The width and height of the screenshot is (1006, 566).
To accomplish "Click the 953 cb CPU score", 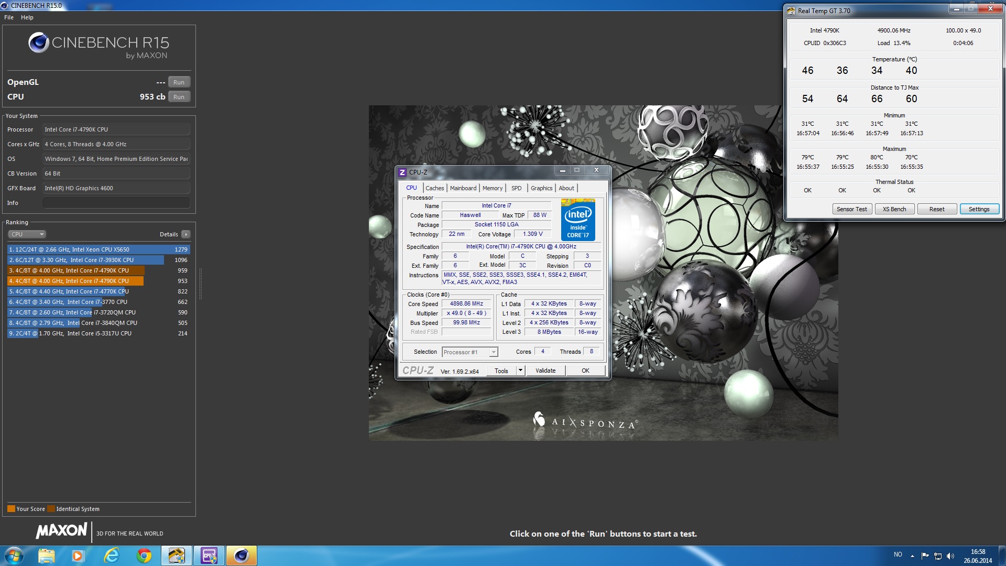I will pyautogui.click(x=152, y=97).
